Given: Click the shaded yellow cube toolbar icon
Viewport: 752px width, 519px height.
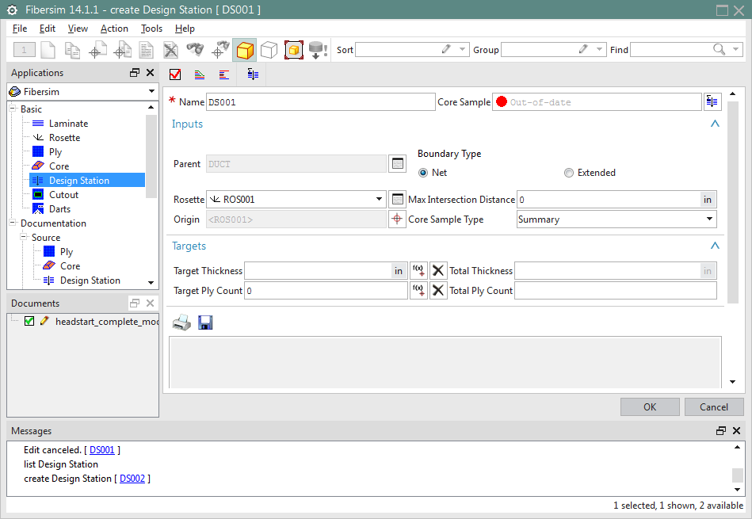Looking at the screenshot, I should click(x=245, y=50).
